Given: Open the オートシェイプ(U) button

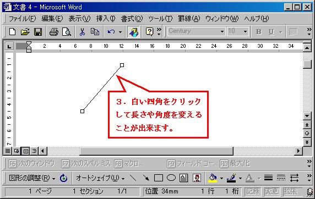Looking at the screenshot, I should (x=100, y=178).
